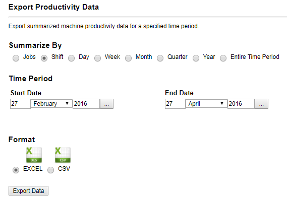Click the CSV file icon

tap(63, 155)
